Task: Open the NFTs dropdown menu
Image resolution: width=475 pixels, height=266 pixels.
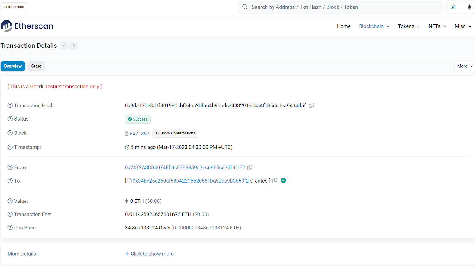Action: (437, 26)
